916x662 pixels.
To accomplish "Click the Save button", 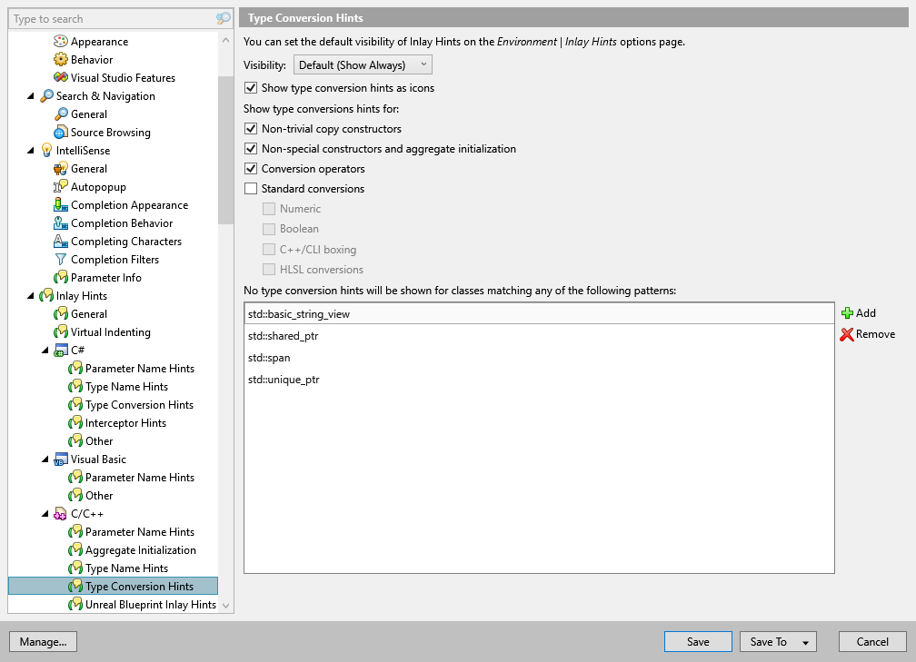I will point(698,641).
